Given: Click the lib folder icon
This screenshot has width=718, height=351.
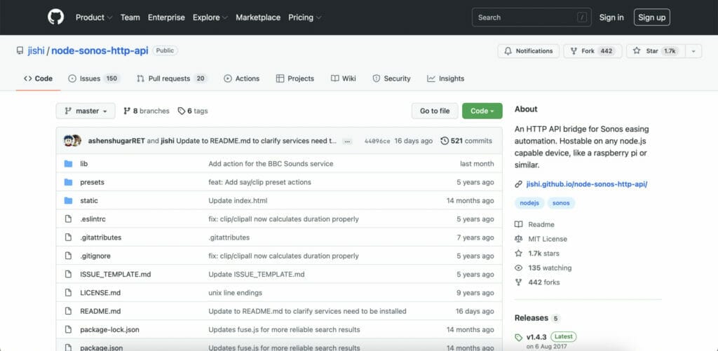Looking at the screenshot, I should pyautogui.click(x=68, y=163).
